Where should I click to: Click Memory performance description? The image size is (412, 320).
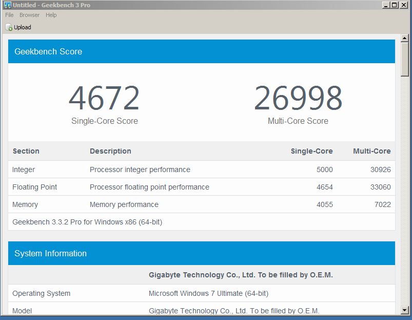click(x=124, y=204)
